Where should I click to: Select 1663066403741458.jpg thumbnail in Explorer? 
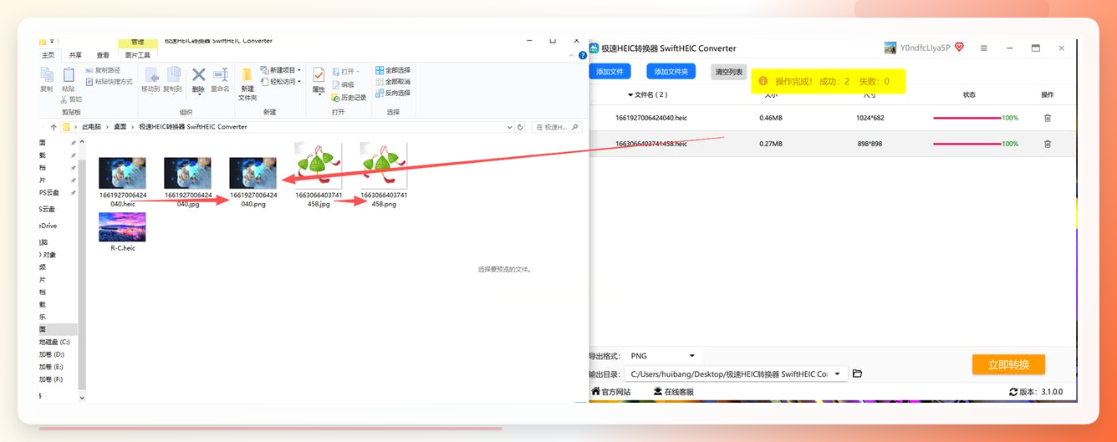click(318, 165)
